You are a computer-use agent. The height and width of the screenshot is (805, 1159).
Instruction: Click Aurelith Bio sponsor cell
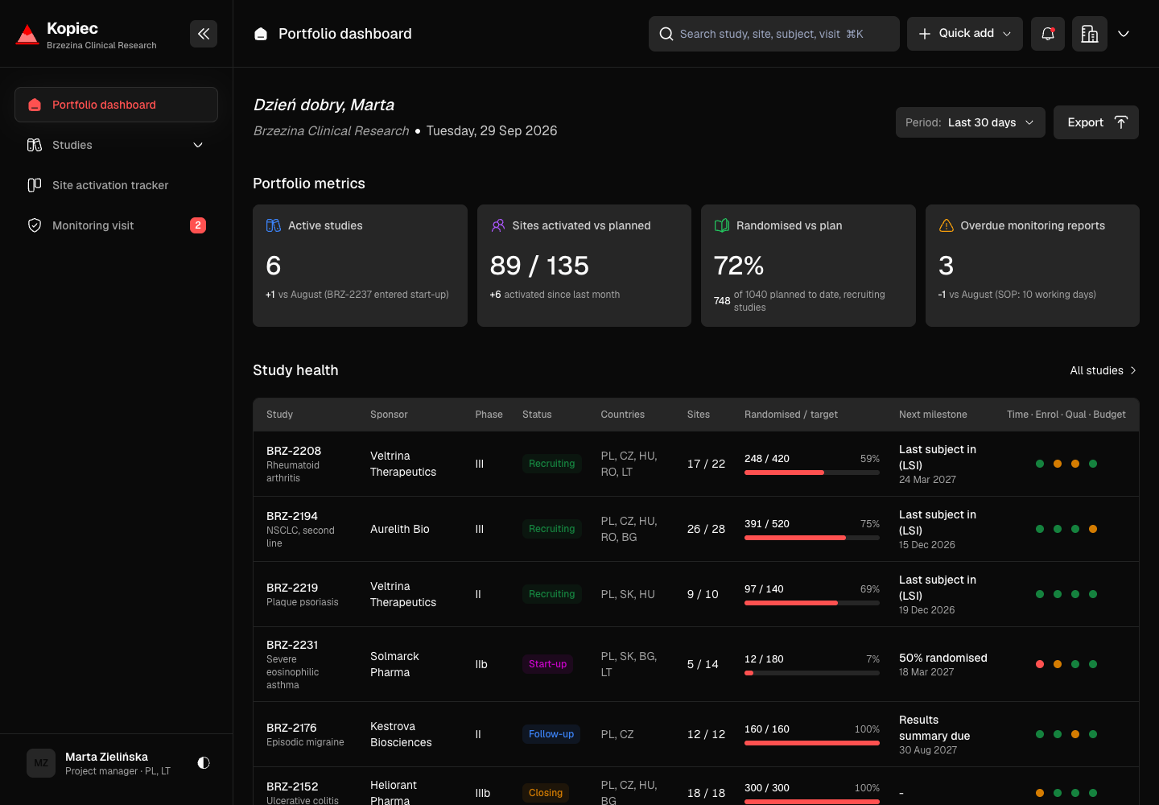point(400,529)
